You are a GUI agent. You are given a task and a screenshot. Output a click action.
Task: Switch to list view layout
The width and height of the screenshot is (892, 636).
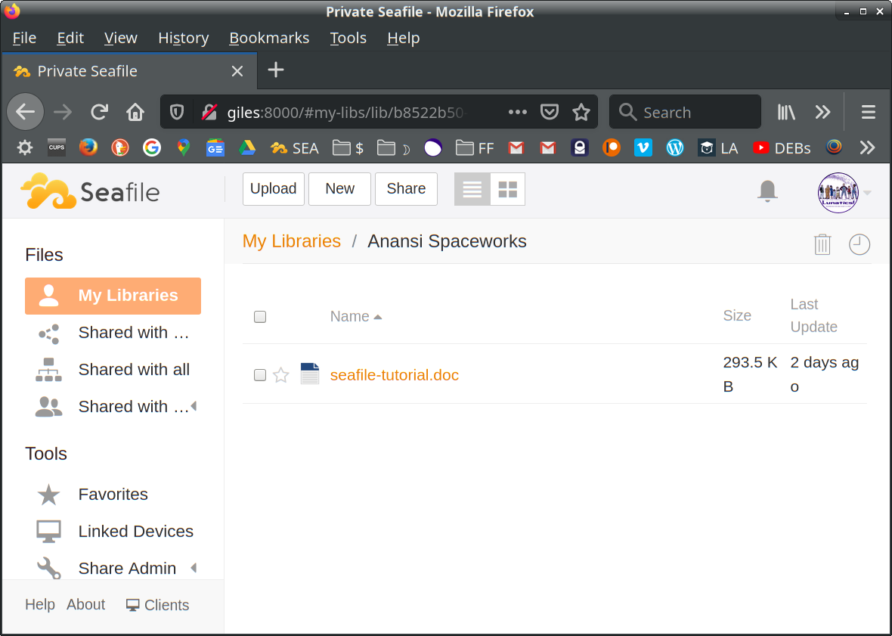tap(472, 189)
